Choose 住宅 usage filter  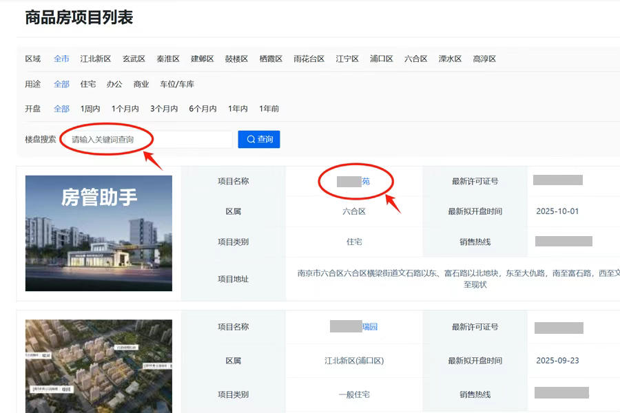click(x=88, y=84)
